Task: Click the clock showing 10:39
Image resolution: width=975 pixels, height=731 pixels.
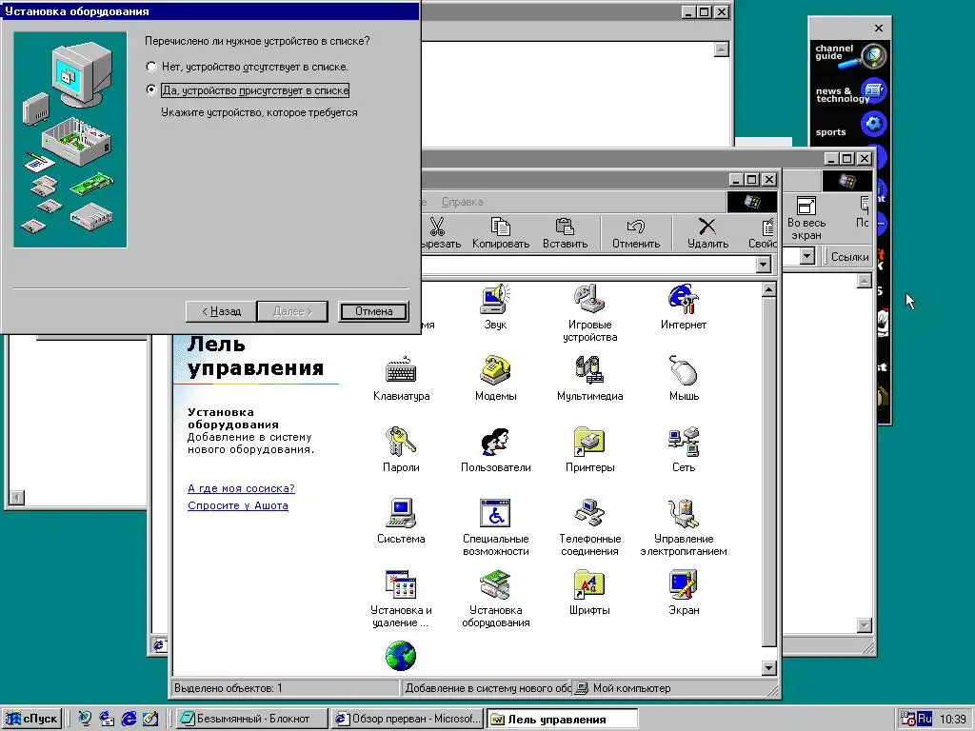Action: (952, 720)
